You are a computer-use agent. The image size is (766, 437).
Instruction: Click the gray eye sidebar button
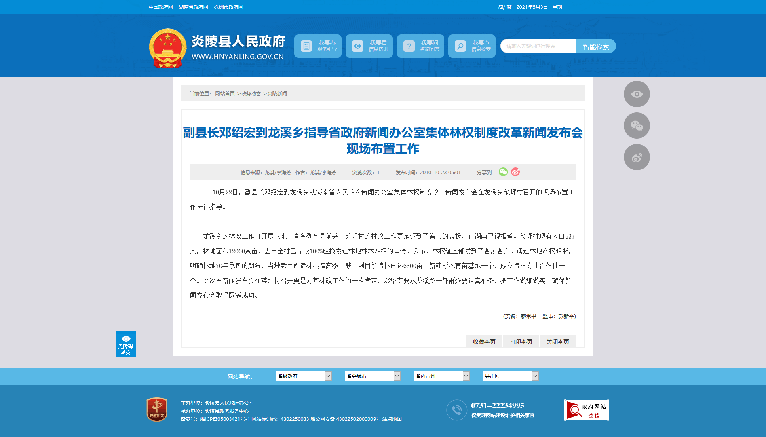(637, 94)
